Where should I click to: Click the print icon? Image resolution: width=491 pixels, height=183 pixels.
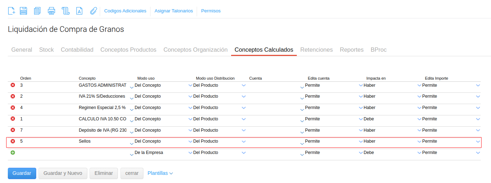point(51,11)
